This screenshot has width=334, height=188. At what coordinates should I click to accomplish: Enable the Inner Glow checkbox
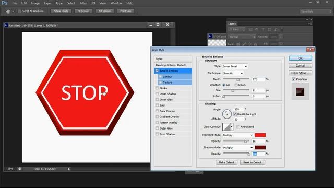pos(157,100)
